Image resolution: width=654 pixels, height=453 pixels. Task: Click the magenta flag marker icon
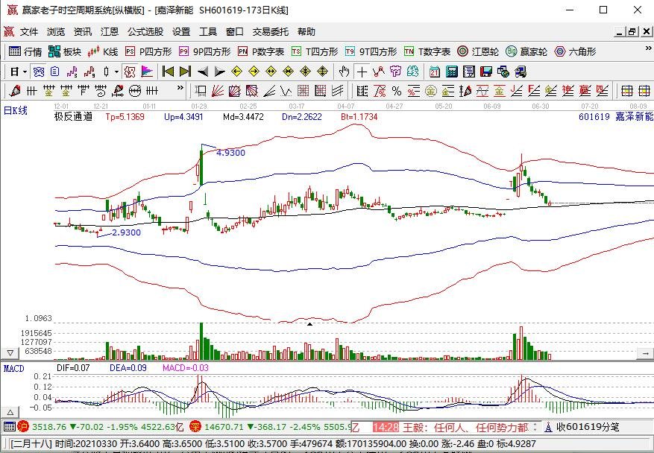pos(147,72)
